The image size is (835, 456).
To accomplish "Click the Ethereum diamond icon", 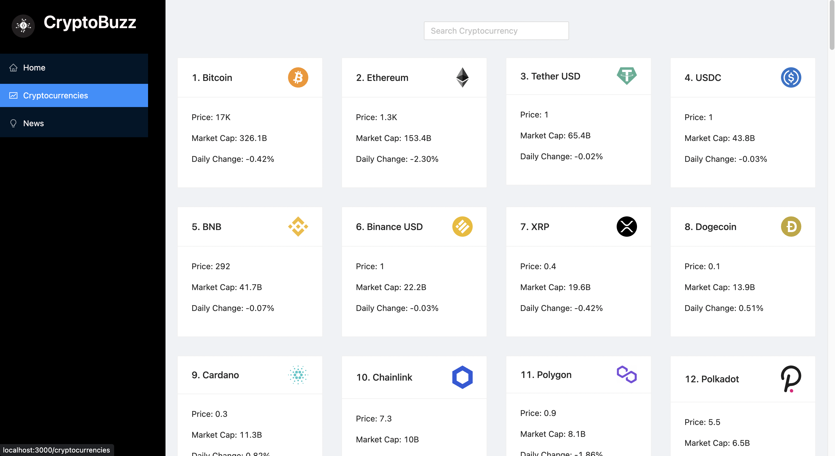I will coord(463,77).
